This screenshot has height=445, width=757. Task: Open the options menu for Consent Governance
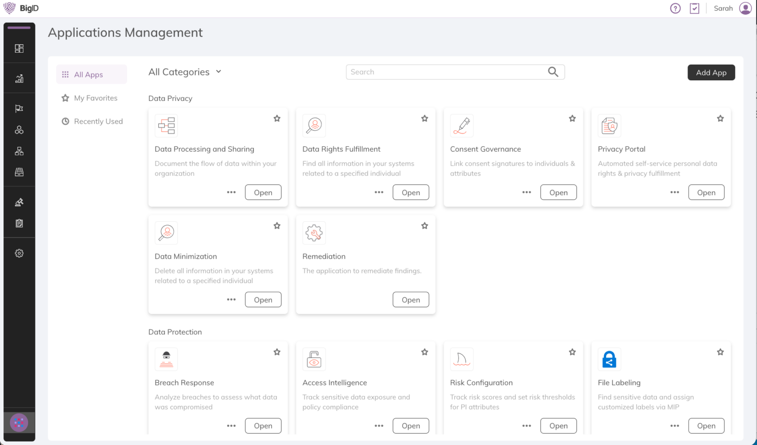coord(526,192)
